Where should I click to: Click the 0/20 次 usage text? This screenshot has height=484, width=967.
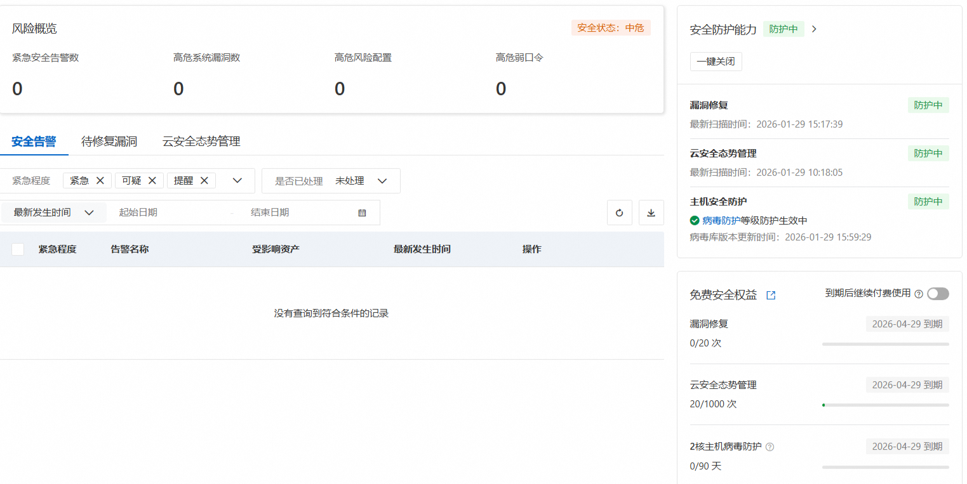tap(706, 343)
